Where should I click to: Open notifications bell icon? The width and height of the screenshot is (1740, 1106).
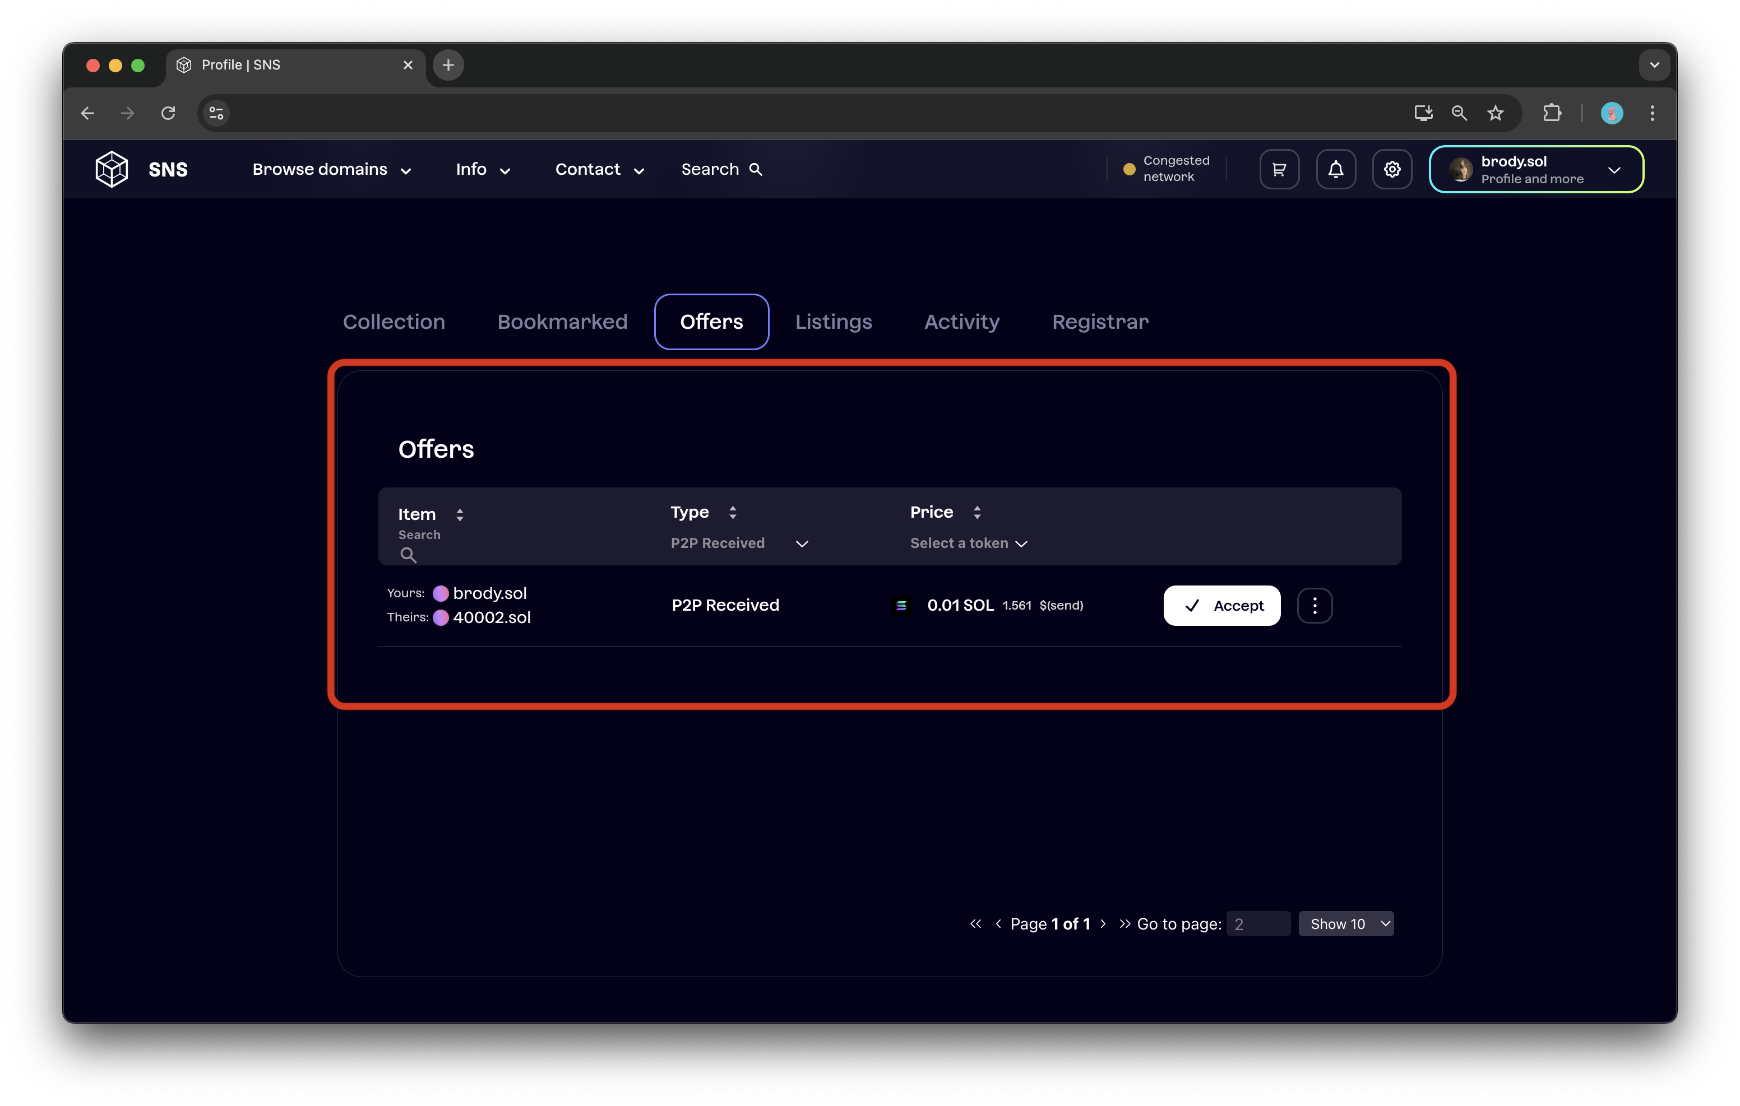point(1335,169)
